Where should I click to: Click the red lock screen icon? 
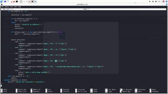coord(164,2)
